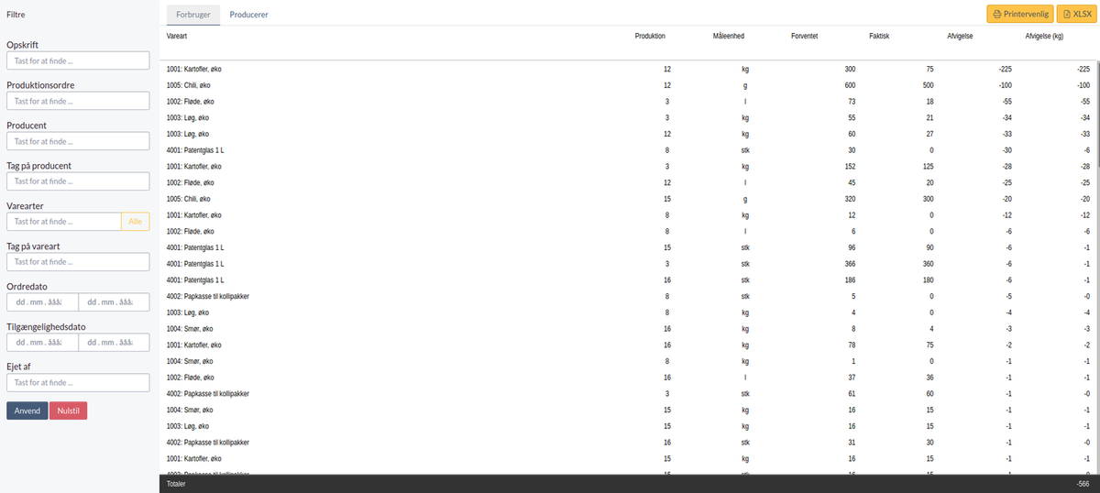The height and width of the screenshot is (493, 1100).
Task: Switch to the Producerer tab
Action: [249, 15]
